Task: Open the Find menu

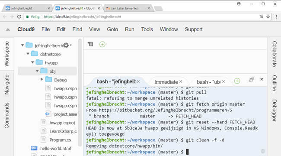Action: coord(77,29)
